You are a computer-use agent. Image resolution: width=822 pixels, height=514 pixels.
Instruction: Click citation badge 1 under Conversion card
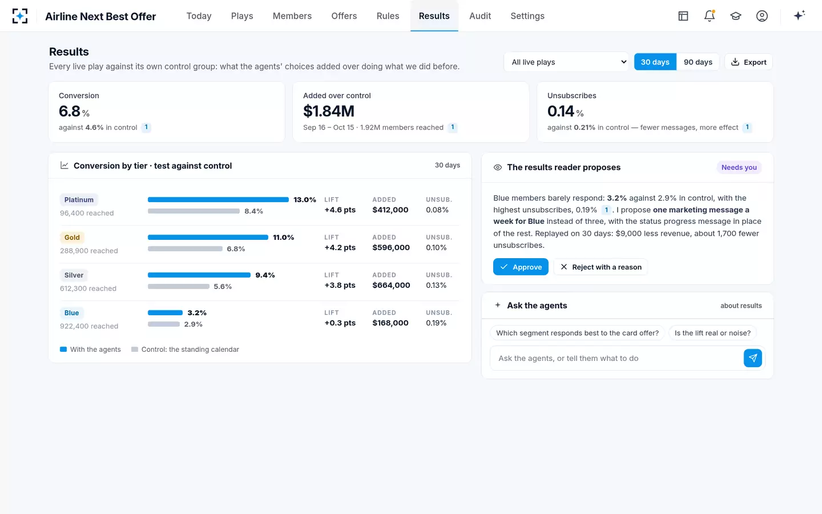click(146, 127)
